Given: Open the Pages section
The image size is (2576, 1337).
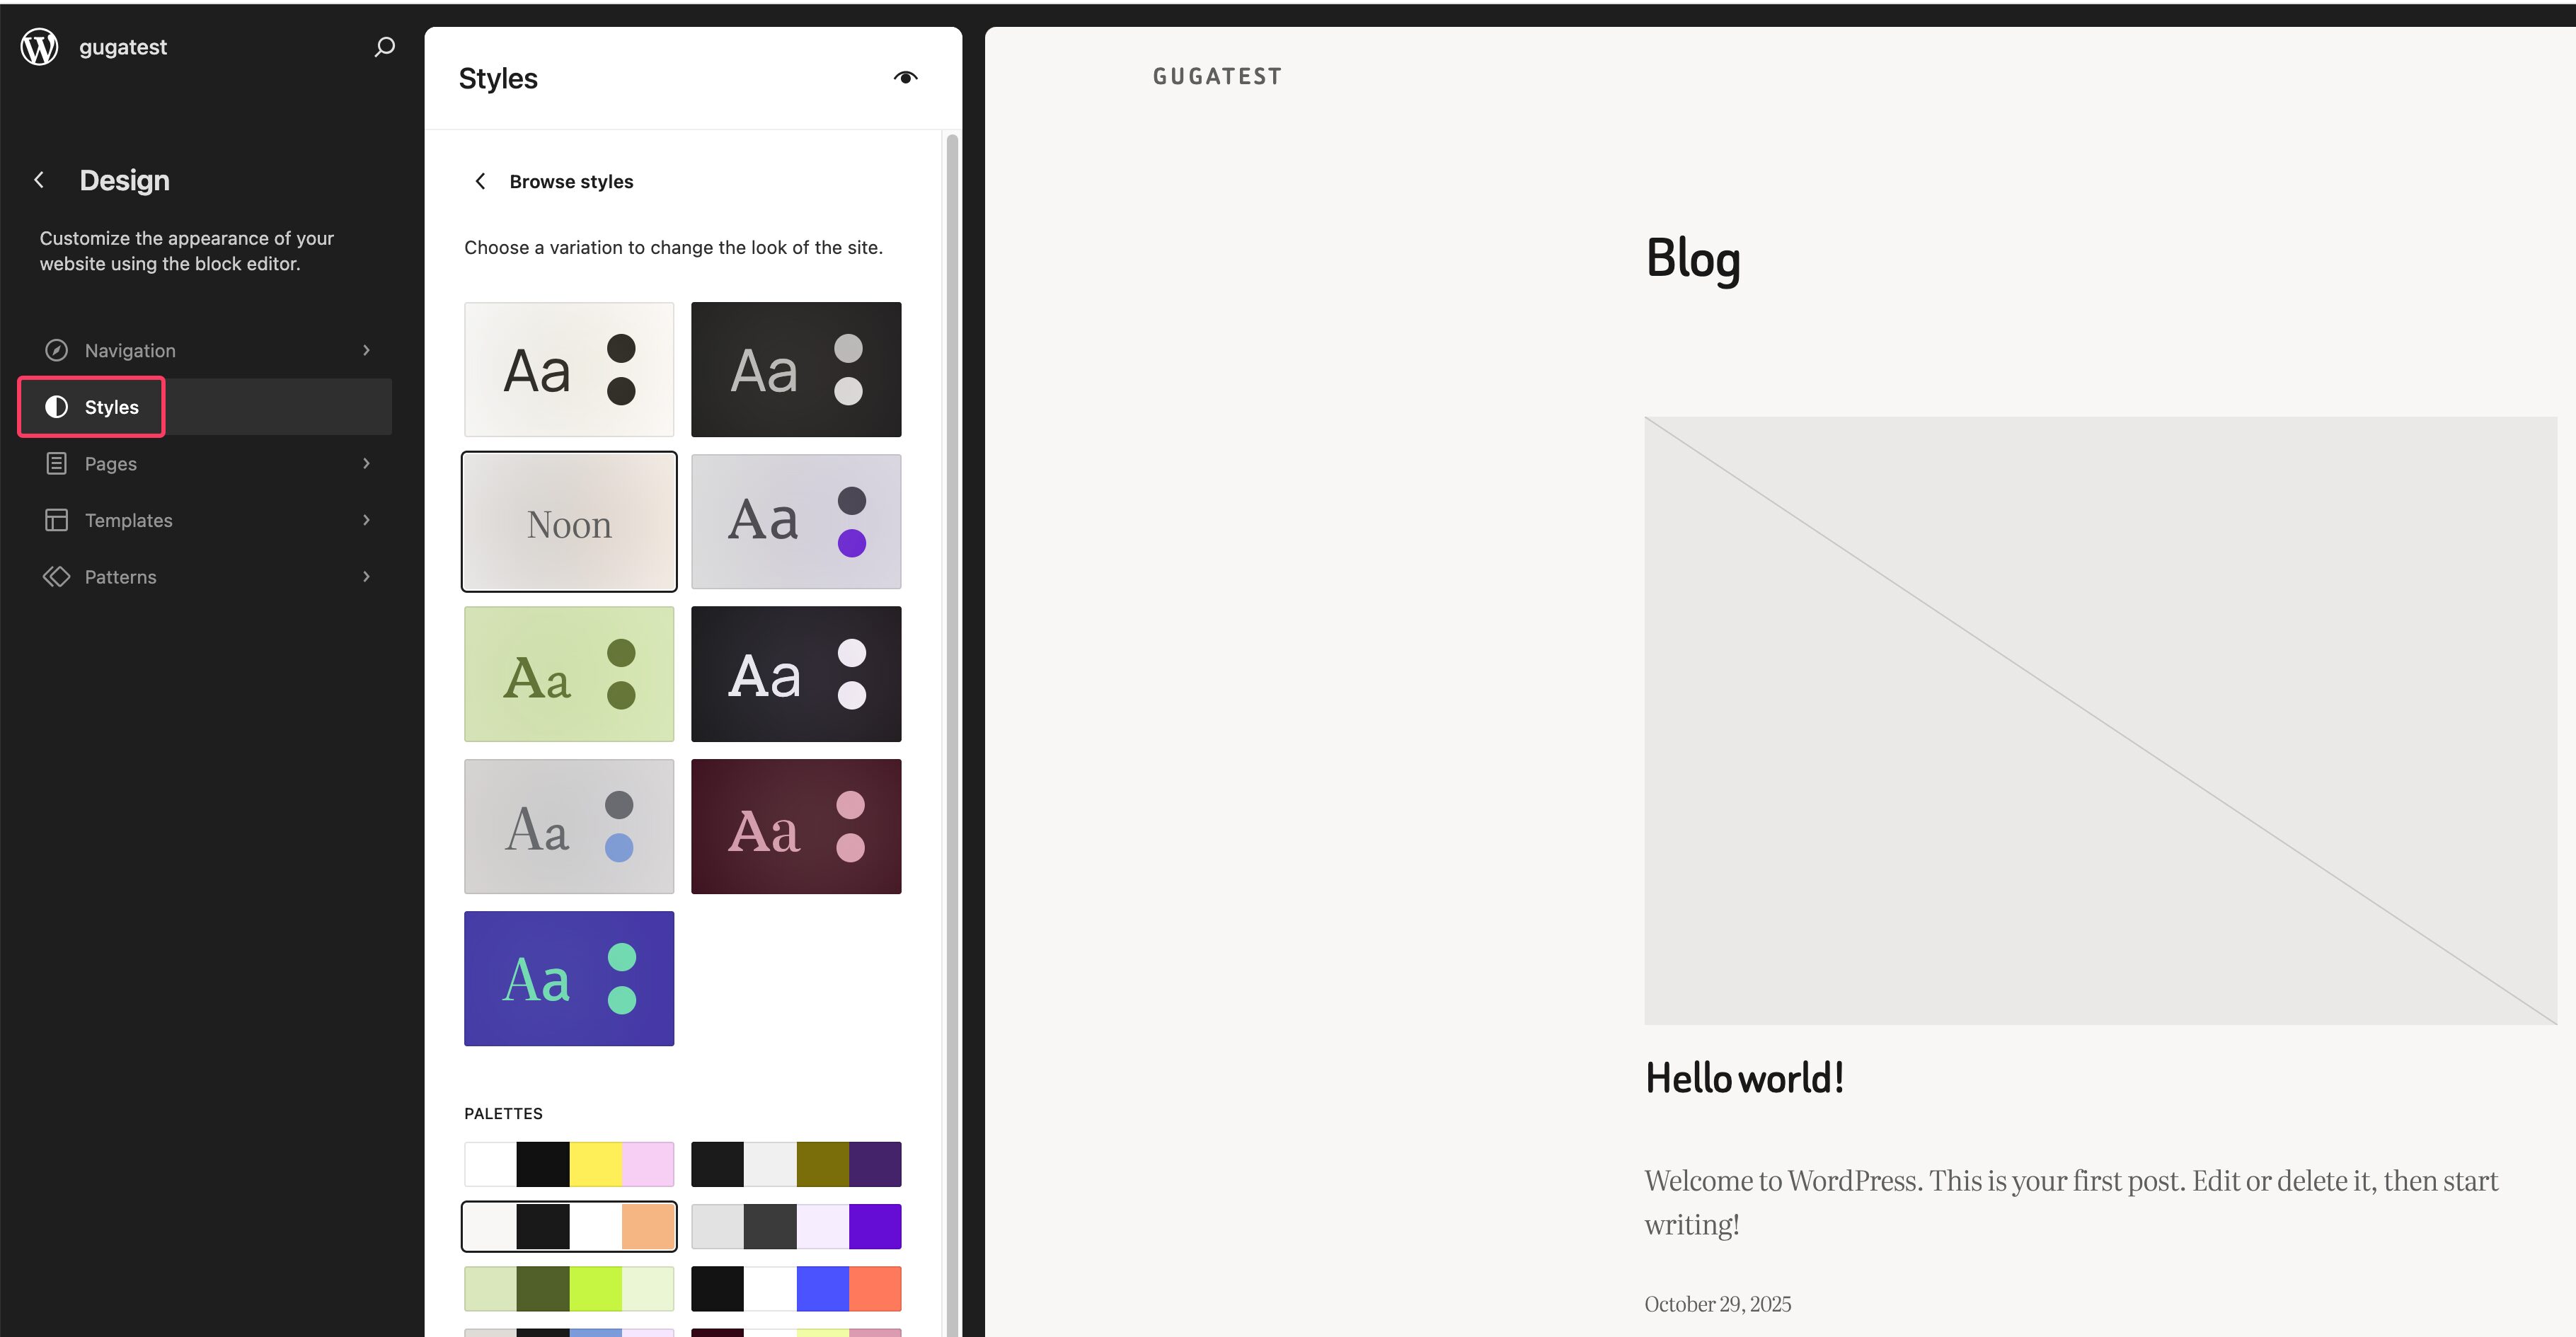Looking at the screenshot, I should coord(110,463).
